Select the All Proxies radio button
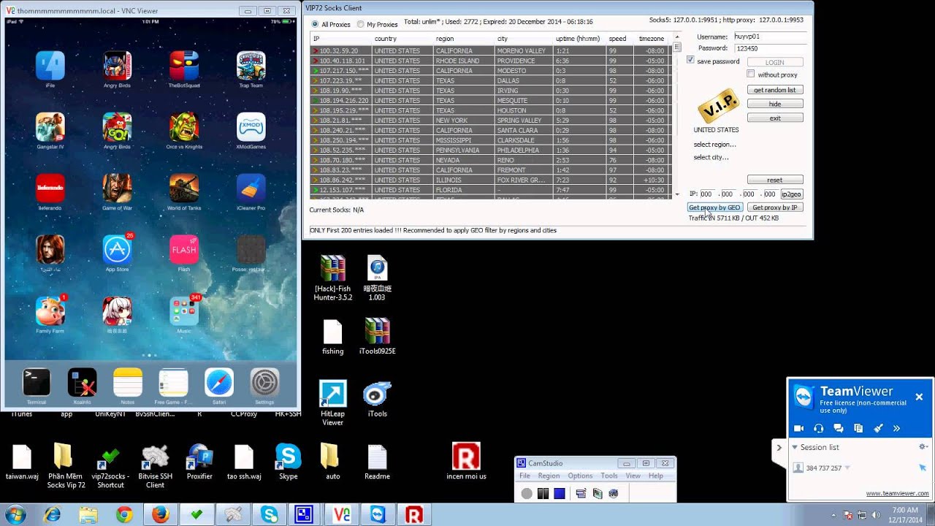This screenshot has width=935, height=526. coord(316,24)
